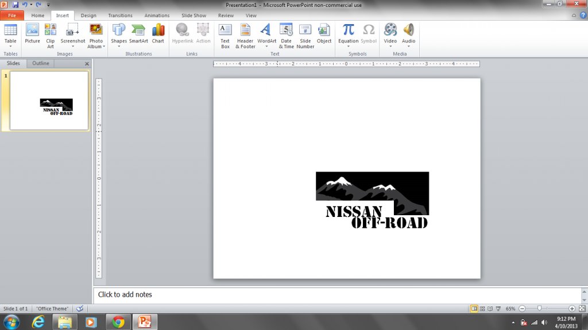588x330 pixels.
Task: Open the View tab
Action: 251,15
